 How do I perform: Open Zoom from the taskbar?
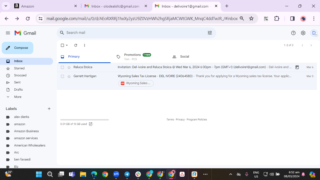[x=116, y=174]
